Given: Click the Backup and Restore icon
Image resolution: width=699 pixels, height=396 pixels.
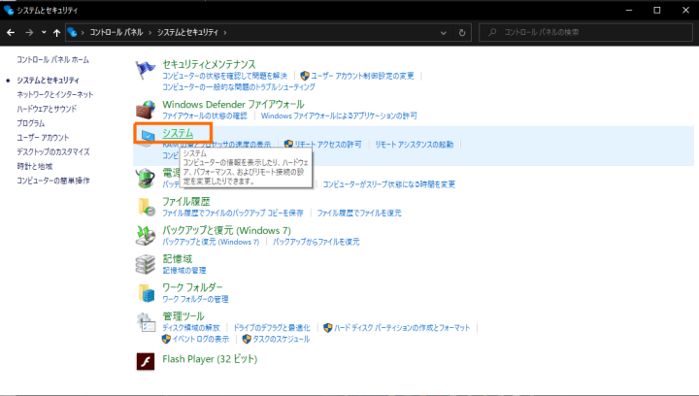Looking at the screenshot, I should [146, 235].
